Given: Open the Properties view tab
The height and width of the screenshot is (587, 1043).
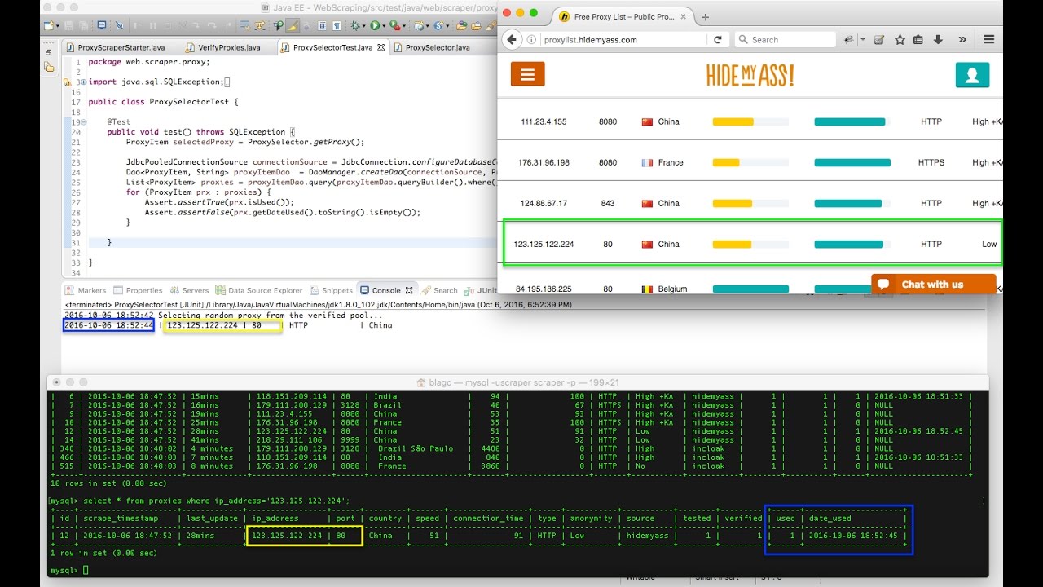Looking at the screenshot, I should [139, 290].
